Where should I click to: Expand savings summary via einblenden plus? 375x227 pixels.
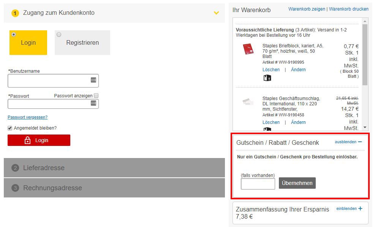(350, 209)
